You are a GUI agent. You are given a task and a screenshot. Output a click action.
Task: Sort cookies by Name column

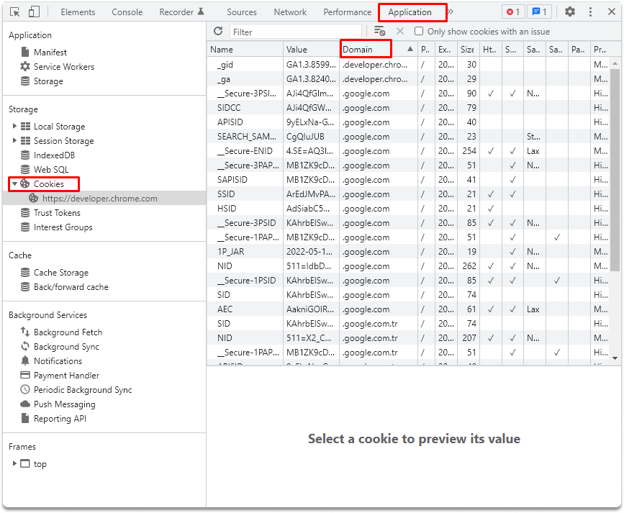[x=245, y=50]
